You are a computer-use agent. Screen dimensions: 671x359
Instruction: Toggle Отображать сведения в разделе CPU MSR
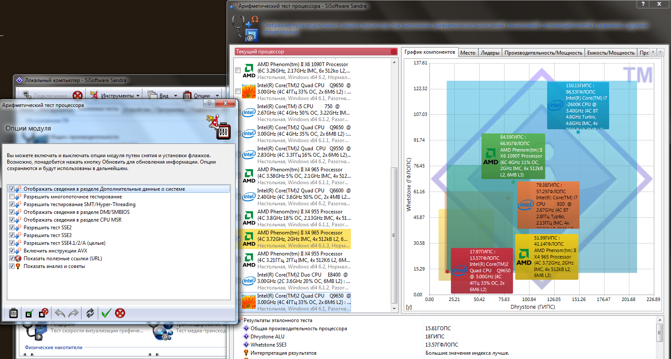click(x=12, y=220)
